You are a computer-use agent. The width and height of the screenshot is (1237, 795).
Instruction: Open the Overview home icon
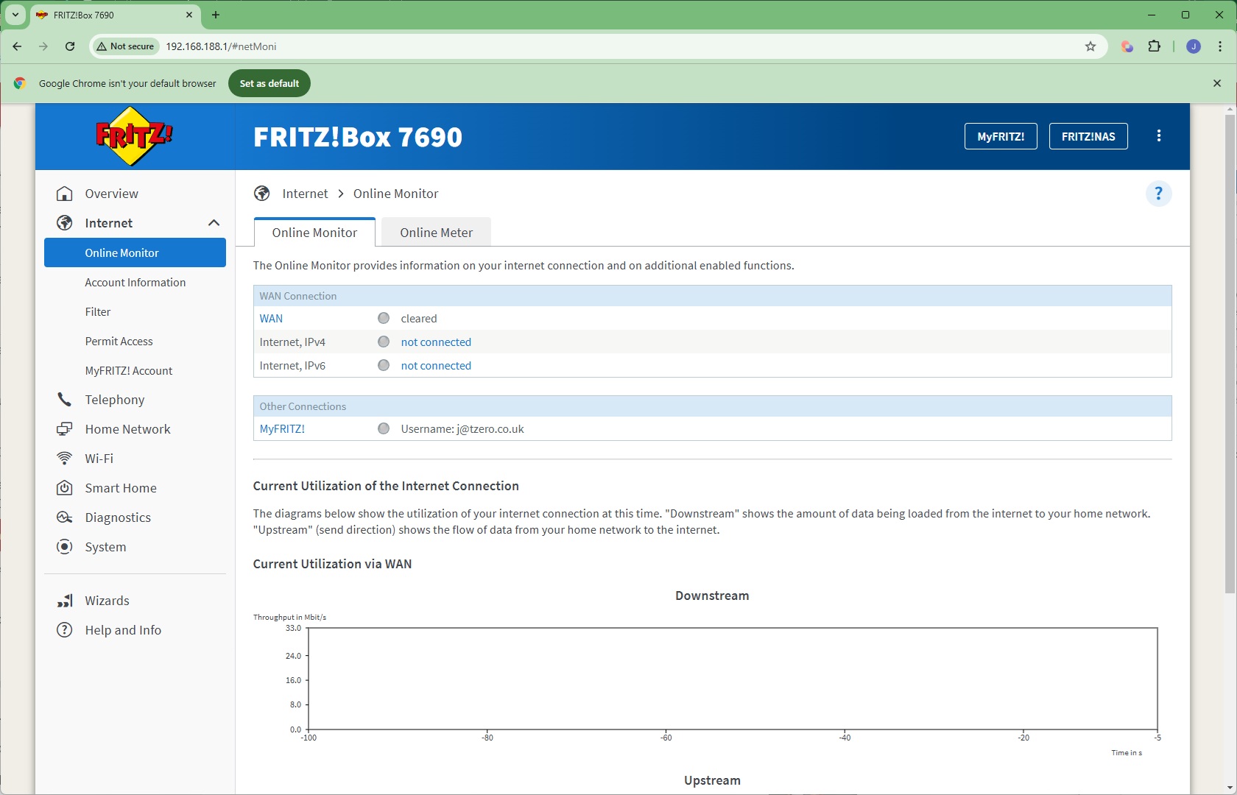point(65,194)
